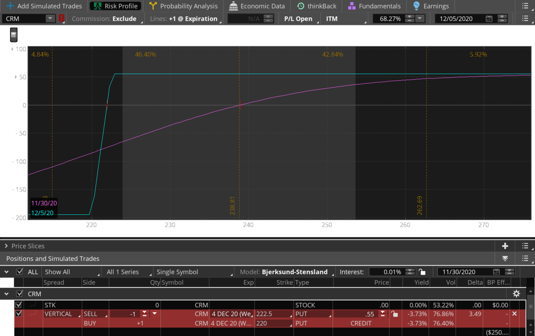Screen dimensions: 535x336
Task: Switch to the Probability Analysis tab
Action: coord(184,6)
